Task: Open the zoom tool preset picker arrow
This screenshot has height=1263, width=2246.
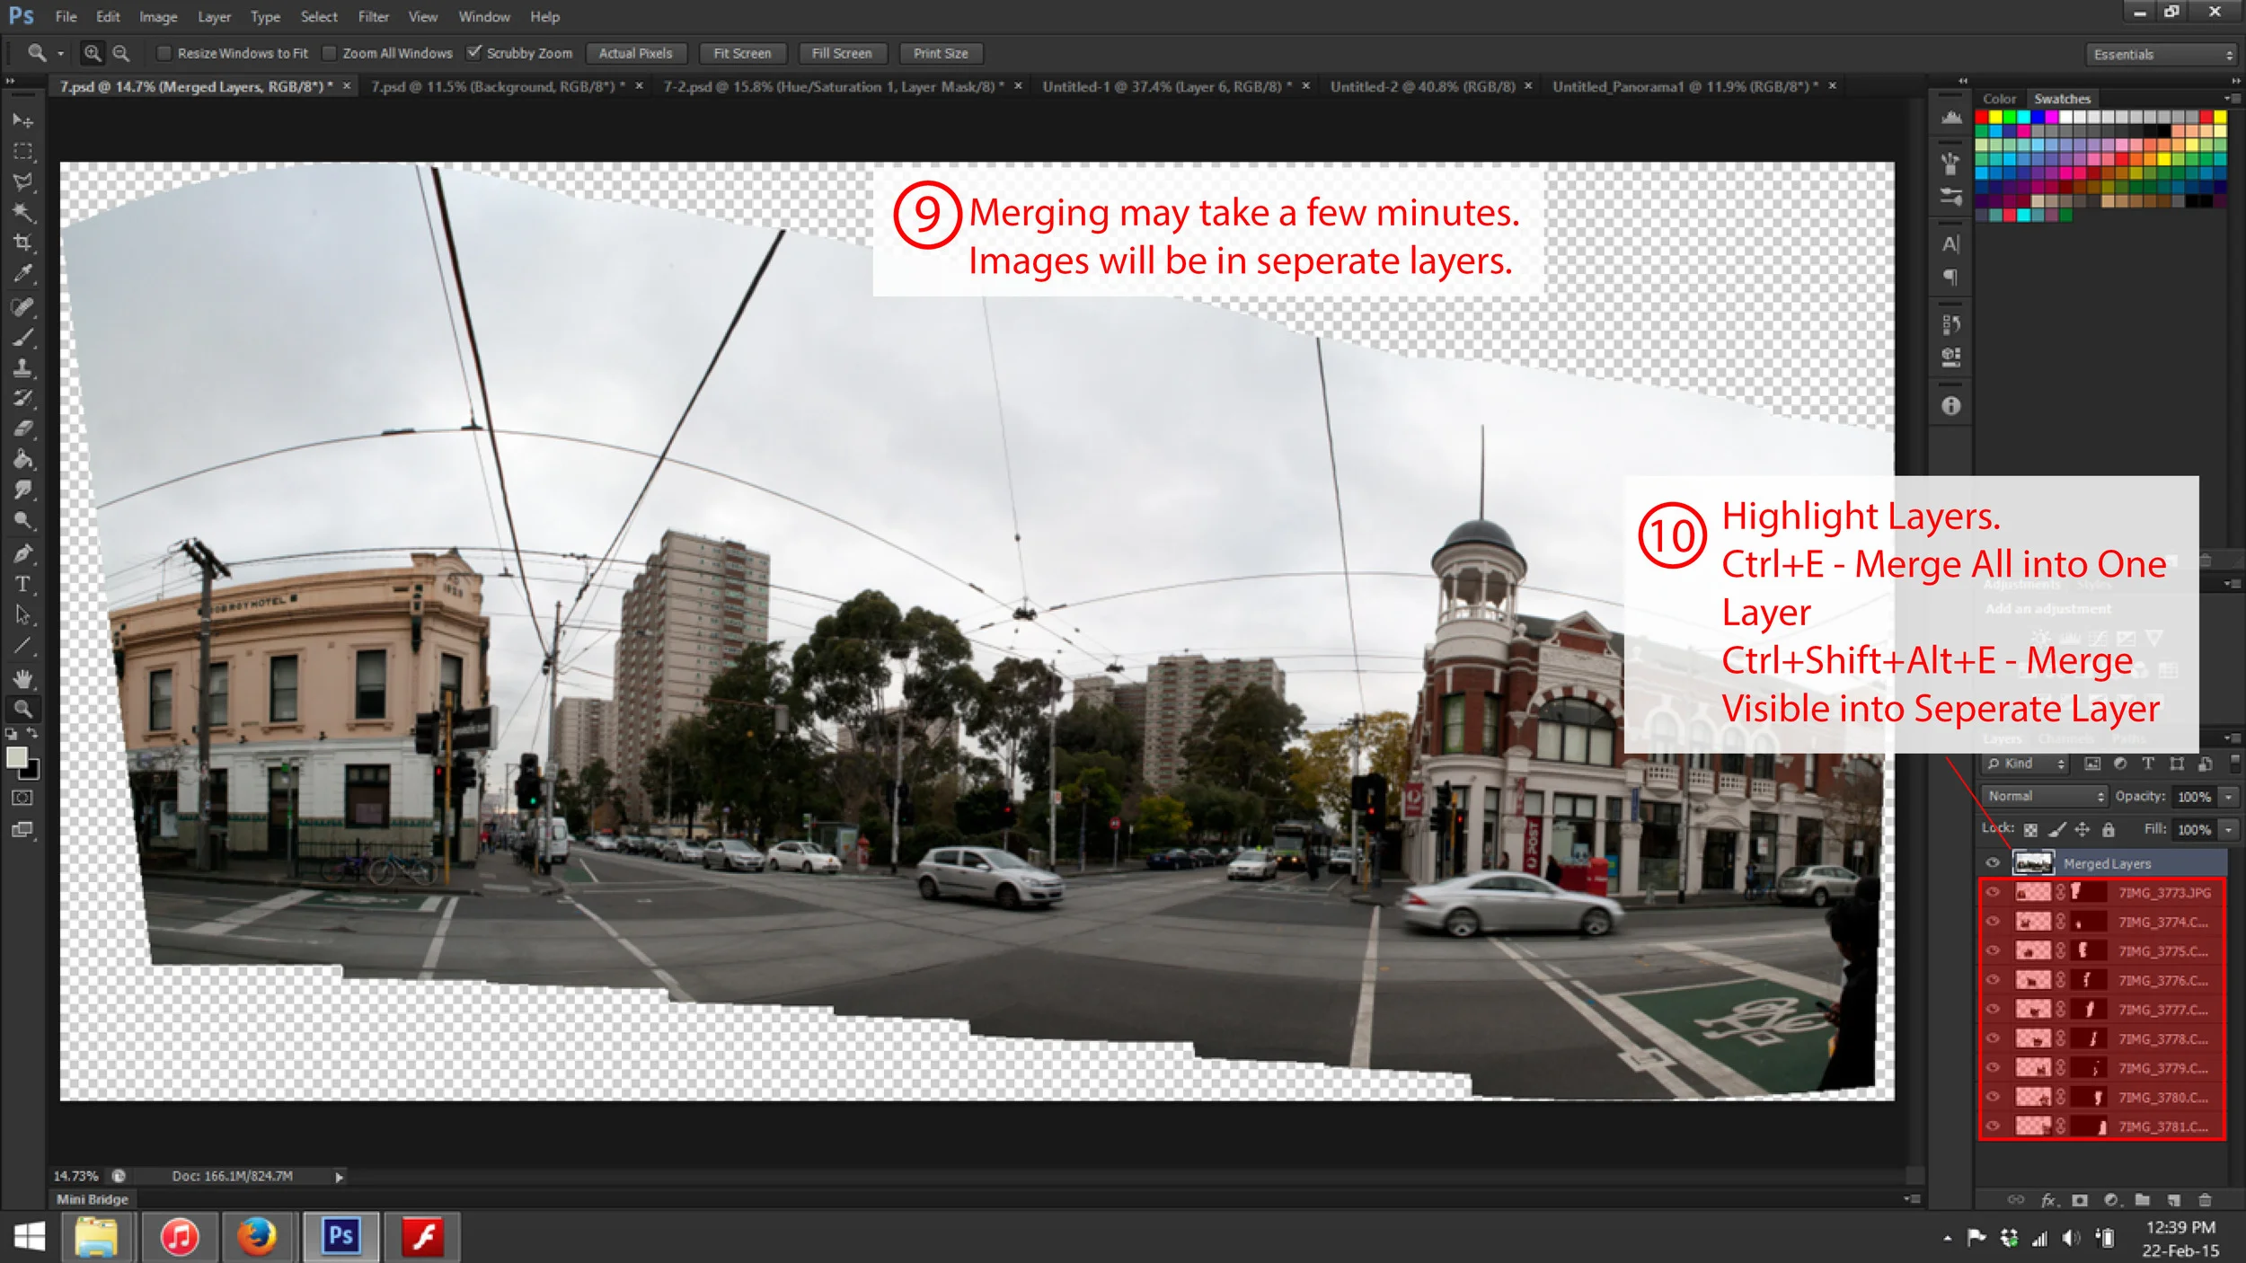Action: (x=60, y=54)
